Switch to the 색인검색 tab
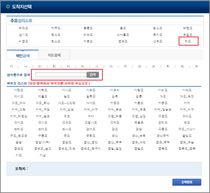 pos(23,55)
